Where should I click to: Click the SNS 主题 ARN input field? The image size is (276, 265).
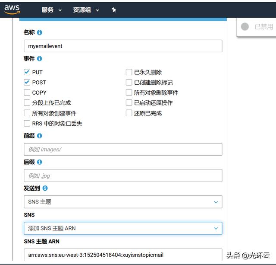point(123,255)
